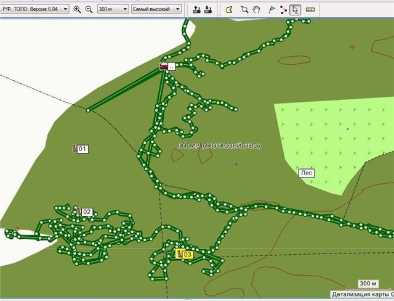Click the receive from device icon
This screenshot has width=394, height=301.
point(208,9)
